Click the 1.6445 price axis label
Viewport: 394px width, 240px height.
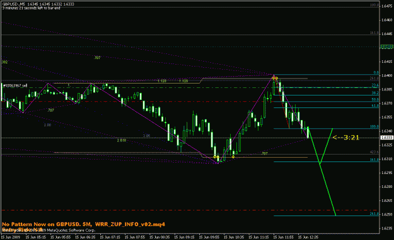387,34
